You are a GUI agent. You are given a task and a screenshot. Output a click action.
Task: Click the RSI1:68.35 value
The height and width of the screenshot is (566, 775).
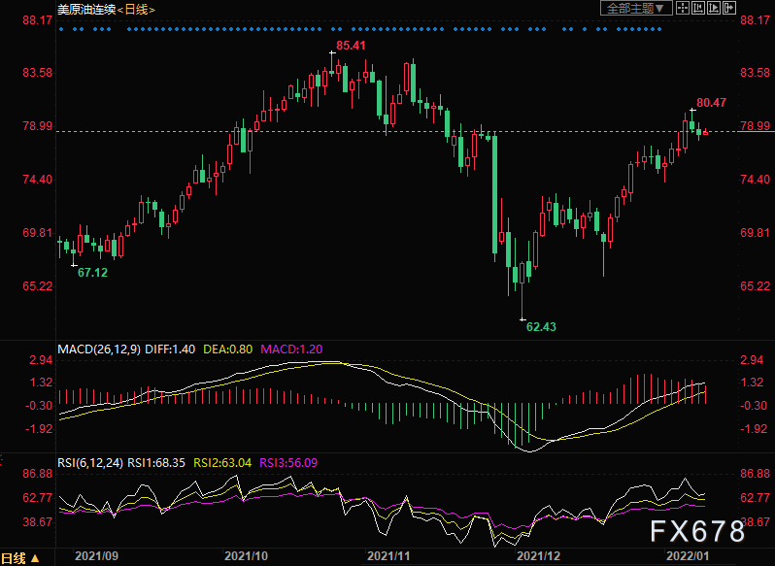pyautogui.click(x=156, y=463)
